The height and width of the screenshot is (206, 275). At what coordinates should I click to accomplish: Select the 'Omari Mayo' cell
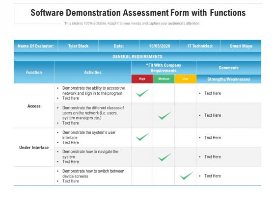(241, 46)
